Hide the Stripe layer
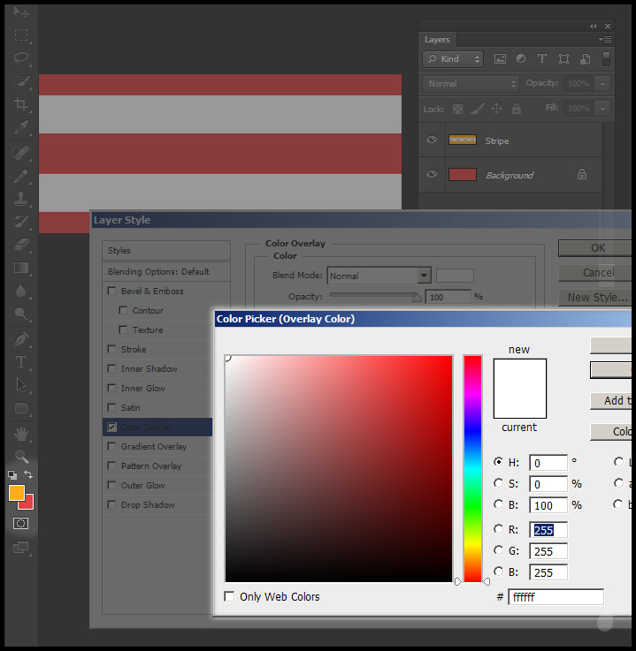 click(432, 140)
